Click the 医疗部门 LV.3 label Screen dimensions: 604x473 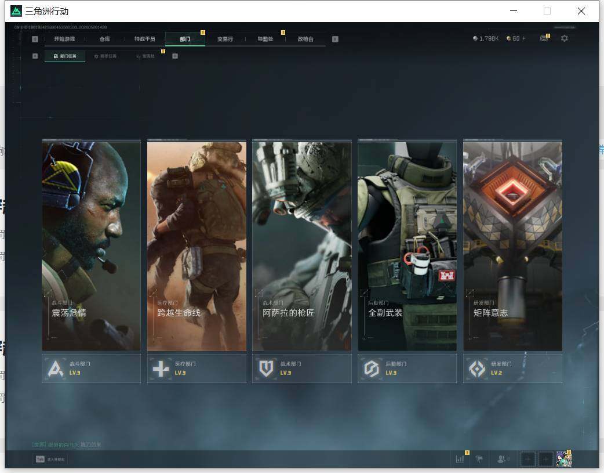(180, 373)
